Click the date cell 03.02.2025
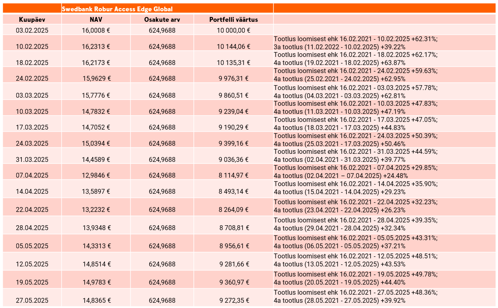 (x=32, y=30)
